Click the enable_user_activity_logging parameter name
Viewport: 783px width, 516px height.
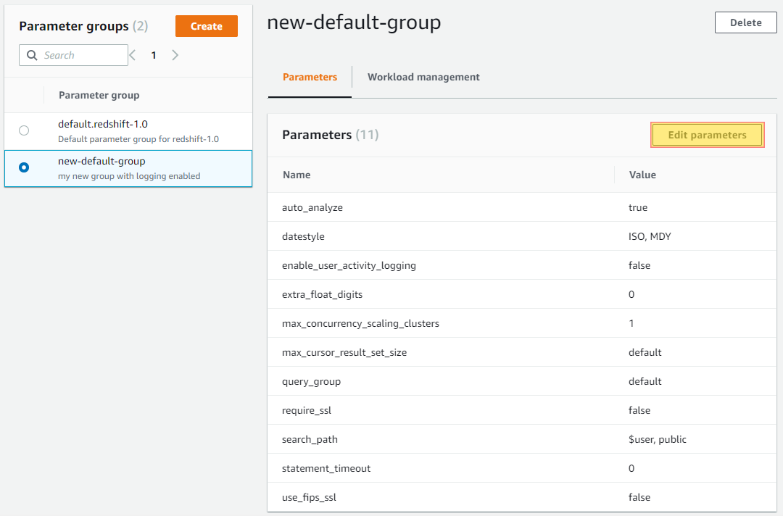(x=349, y=265)
